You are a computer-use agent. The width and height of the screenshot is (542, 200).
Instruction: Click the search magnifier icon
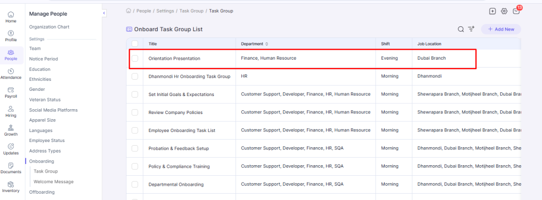[461, 30]
